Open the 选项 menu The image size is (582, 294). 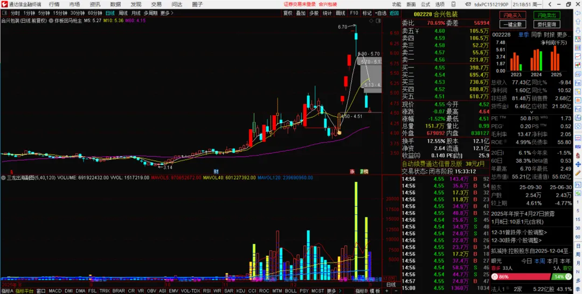(x=440, y=4)
